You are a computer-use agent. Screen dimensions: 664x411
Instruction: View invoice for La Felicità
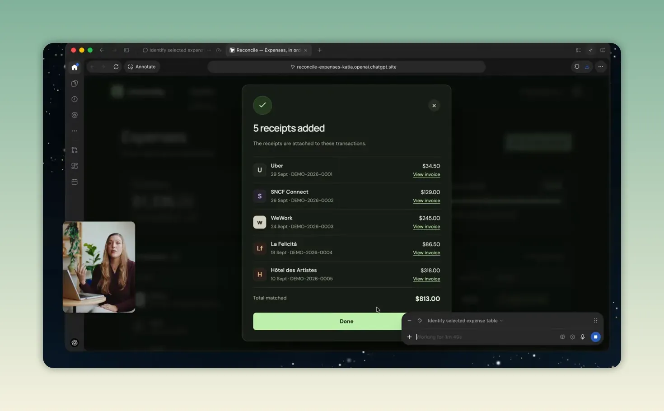click(x=426, y=253)
